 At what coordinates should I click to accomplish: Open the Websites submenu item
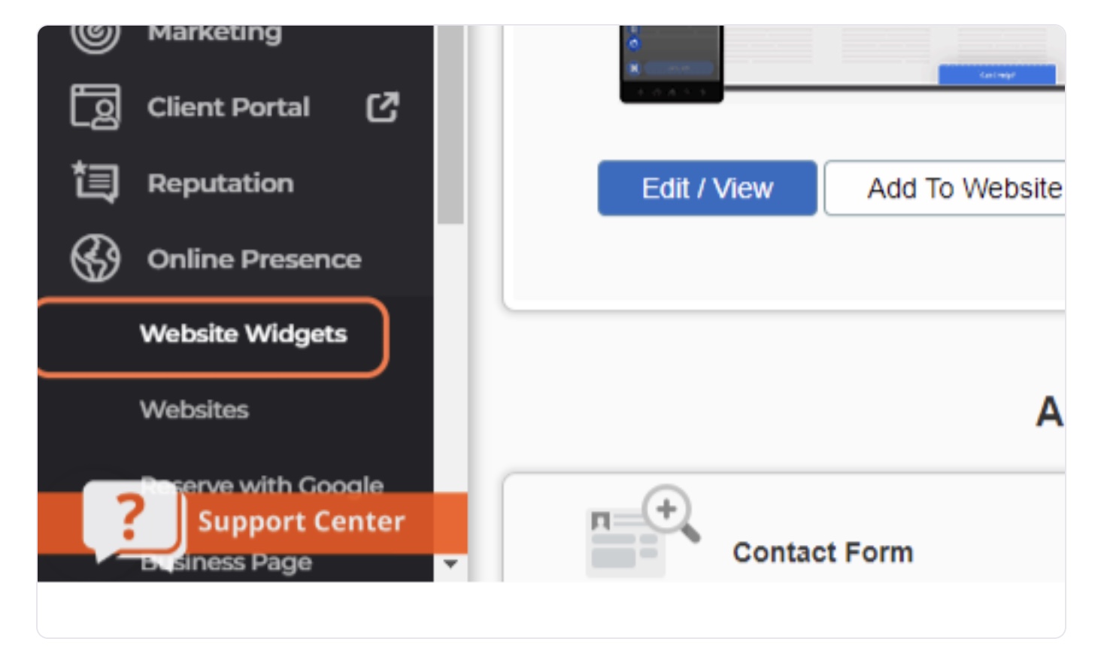(194, 410)
